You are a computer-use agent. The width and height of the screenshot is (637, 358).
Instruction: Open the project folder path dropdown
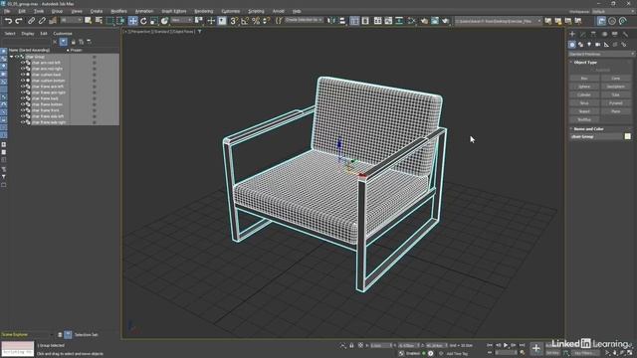pos(498,21)
